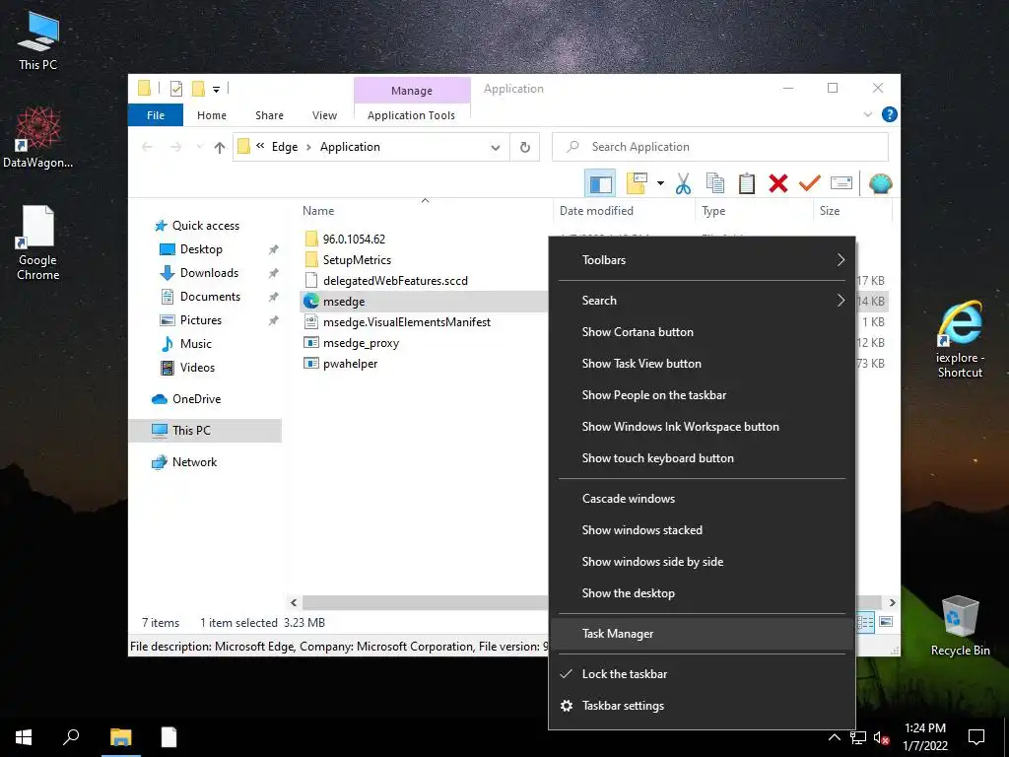Viewport: 1009px width, 757px height.
Task: Click the Edge breadcrumb in the address bar
Action: [285, 147]
